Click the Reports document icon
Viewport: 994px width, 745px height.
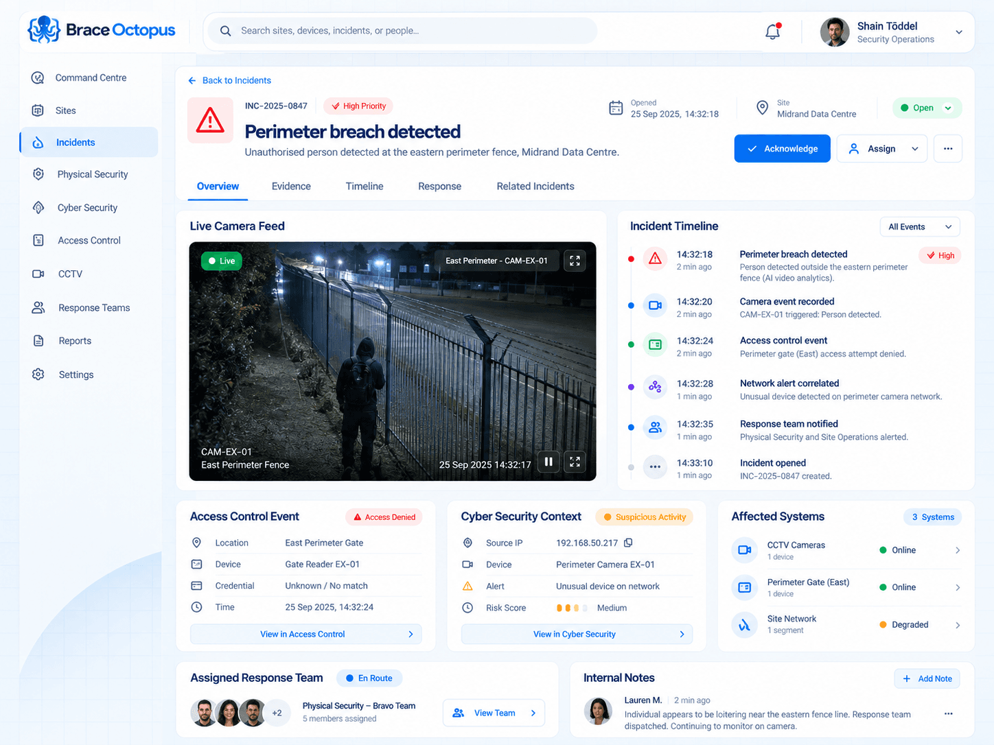[x=38, y=341]
